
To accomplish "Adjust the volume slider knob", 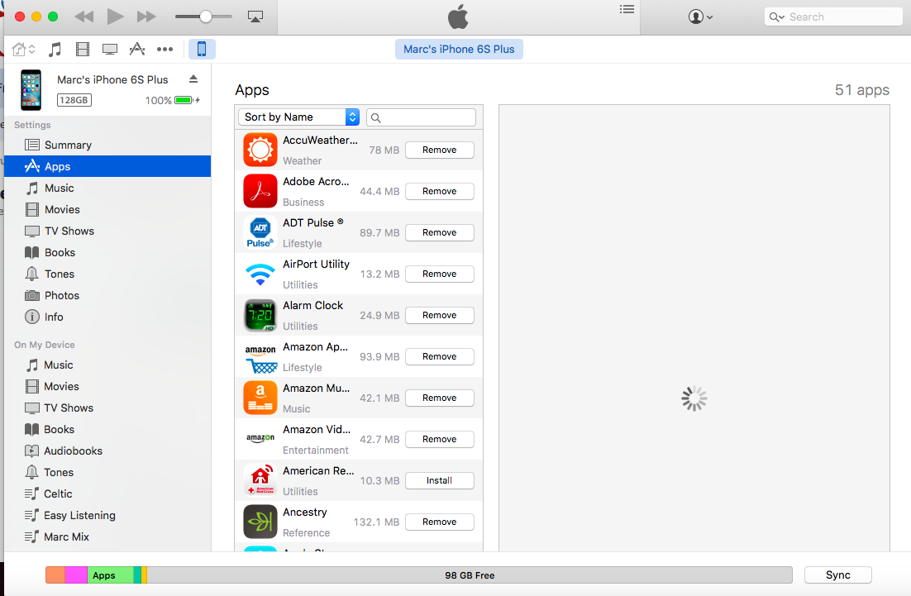I will [206, 17].
